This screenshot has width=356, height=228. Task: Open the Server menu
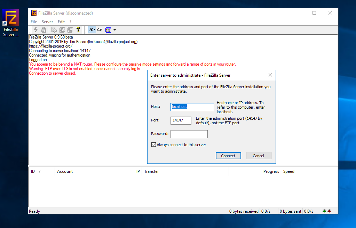pyautogui.click(x=47, y=22)
